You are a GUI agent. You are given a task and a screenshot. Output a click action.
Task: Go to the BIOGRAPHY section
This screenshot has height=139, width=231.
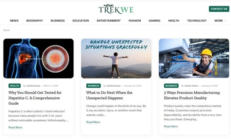pos(34,21)
